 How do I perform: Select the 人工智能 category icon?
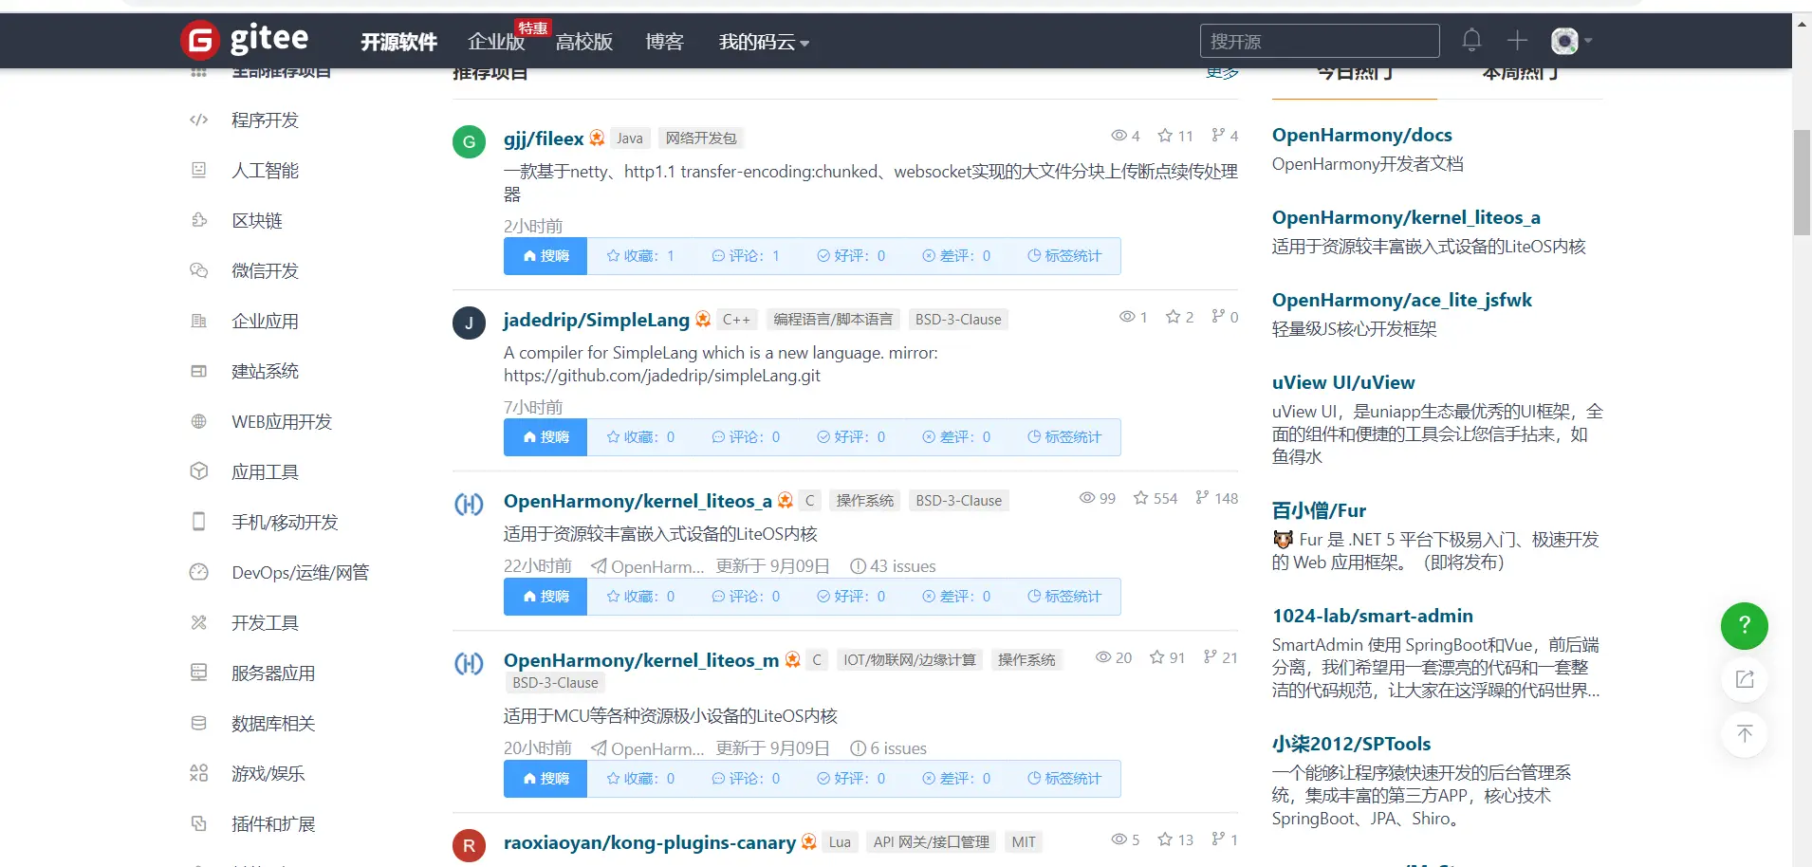(198, 170)
